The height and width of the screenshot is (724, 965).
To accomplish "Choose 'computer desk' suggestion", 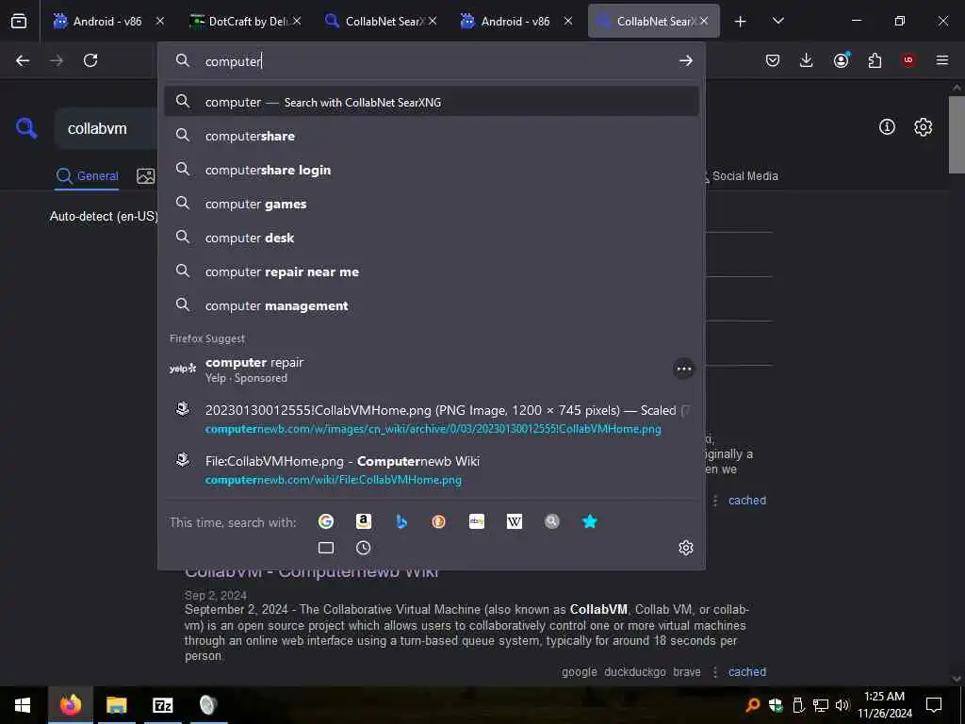I will 432,238.
